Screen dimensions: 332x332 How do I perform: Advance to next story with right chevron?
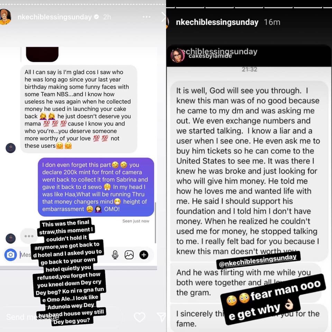coord(163,17)
